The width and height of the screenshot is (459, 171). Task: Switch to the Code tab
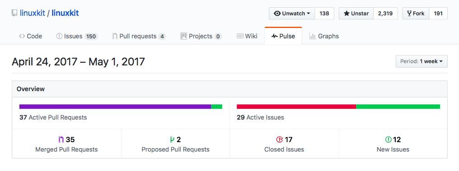tap(30, 36)
